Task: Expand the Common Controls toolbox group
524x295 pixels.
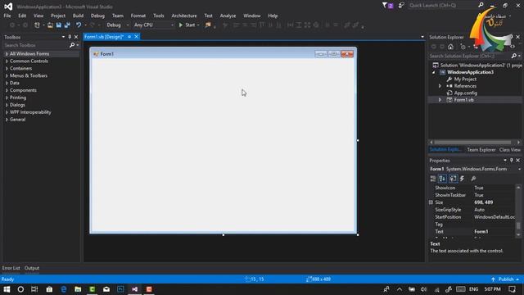Action: (7, 61)
